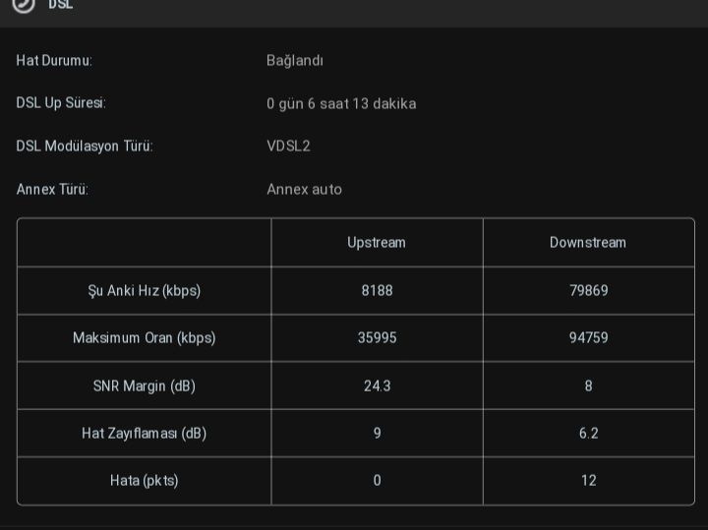This screenshot has width=708, height=530.
Task: Click the DSL section icon in the header
Action: pyautogui.click(x=24, y=4)
